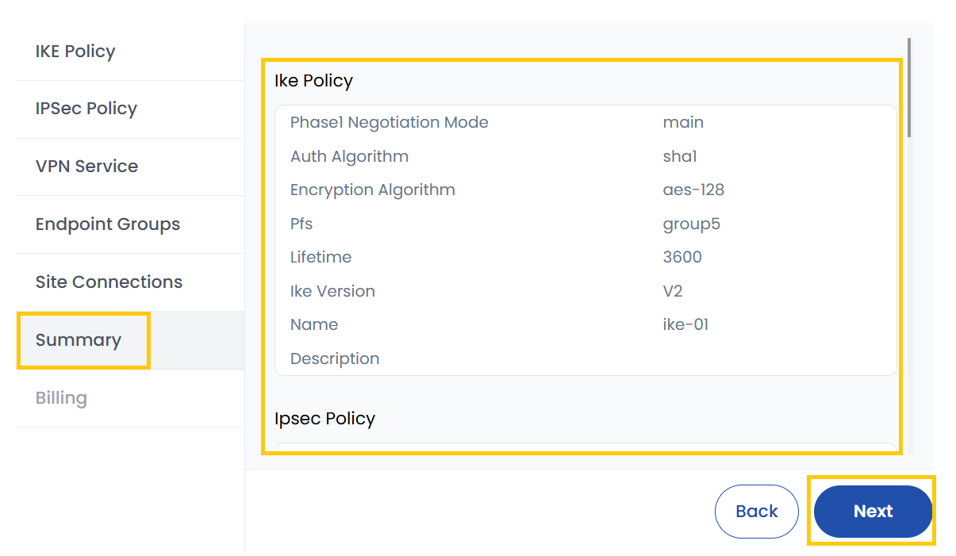Click the Auth Algorithm value sha1
This screenshot has width=956, height=556.
680,157
